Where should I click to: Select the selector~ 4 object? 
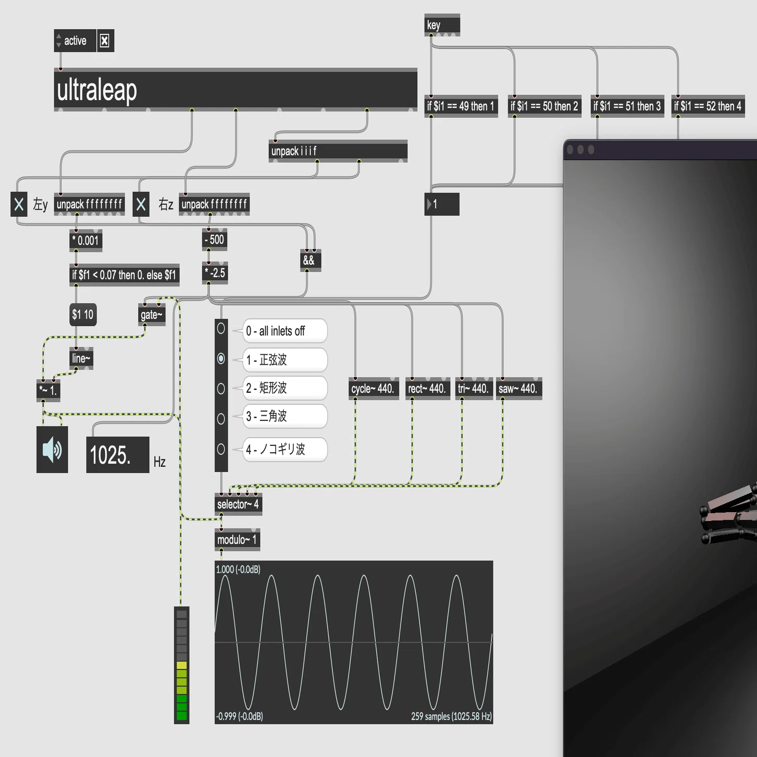[x=239, y=504]
